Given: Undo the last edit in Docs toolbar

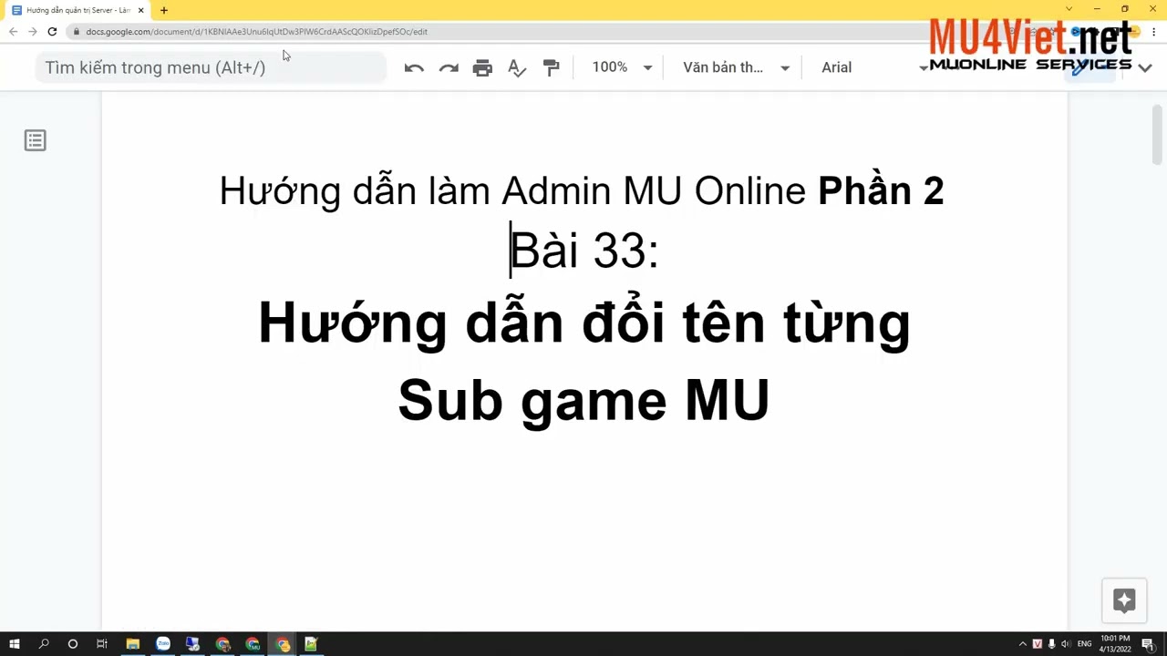Looking at the screenshot, I should [414, 67].
